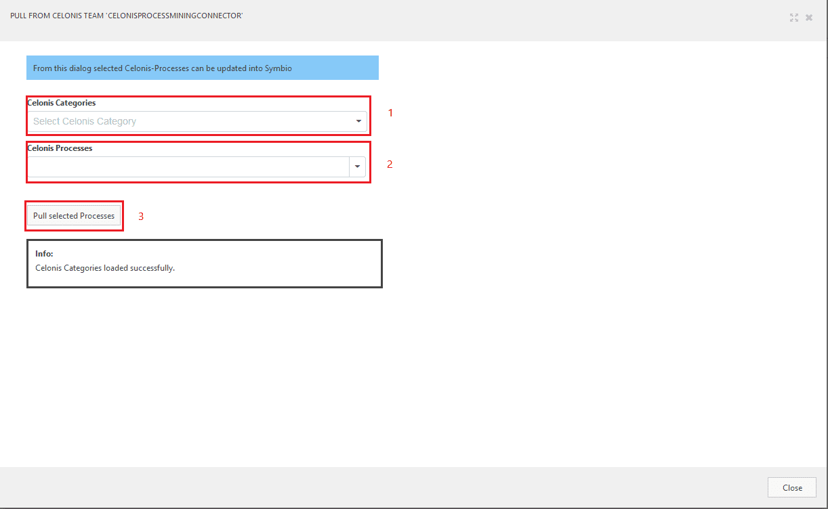This screenshot has height=509, width=828.
Task: Focus the Select Celonis Category placeholder text
Action: point(85,121)
